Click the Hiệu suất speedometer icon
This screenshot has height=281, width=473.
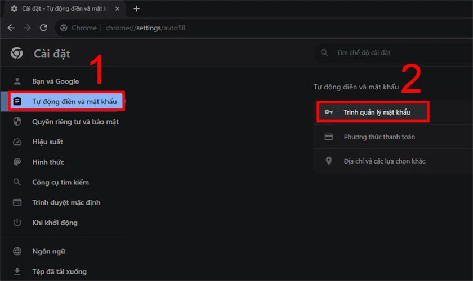tap(17, 142)
